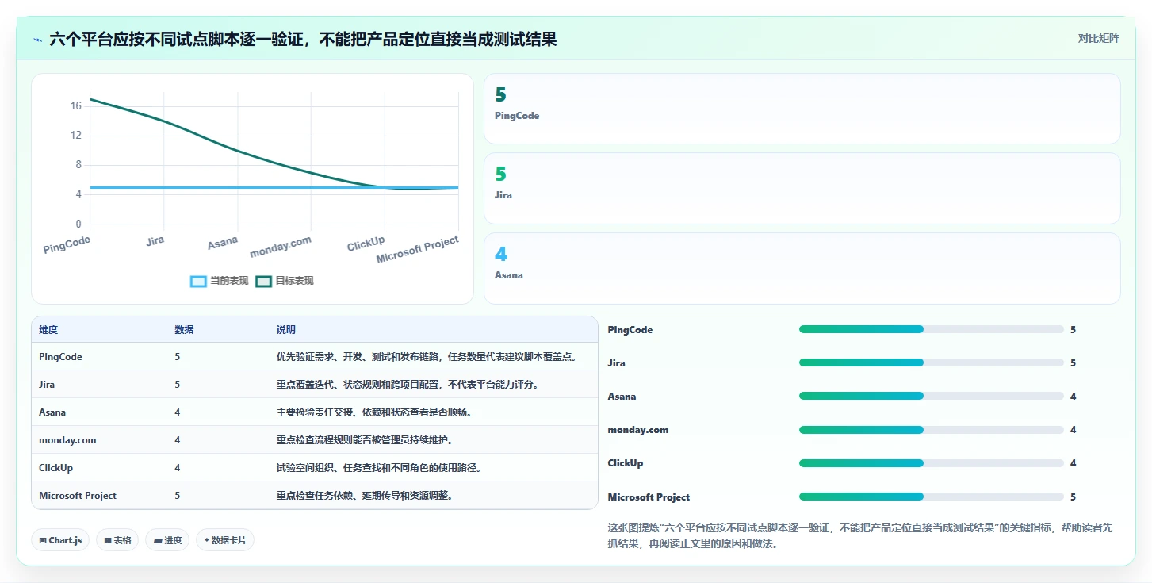The height and width of the screenshot is (583, 1152).
Task: Click the description starting 试验空间组织
Action: point(379,468)
